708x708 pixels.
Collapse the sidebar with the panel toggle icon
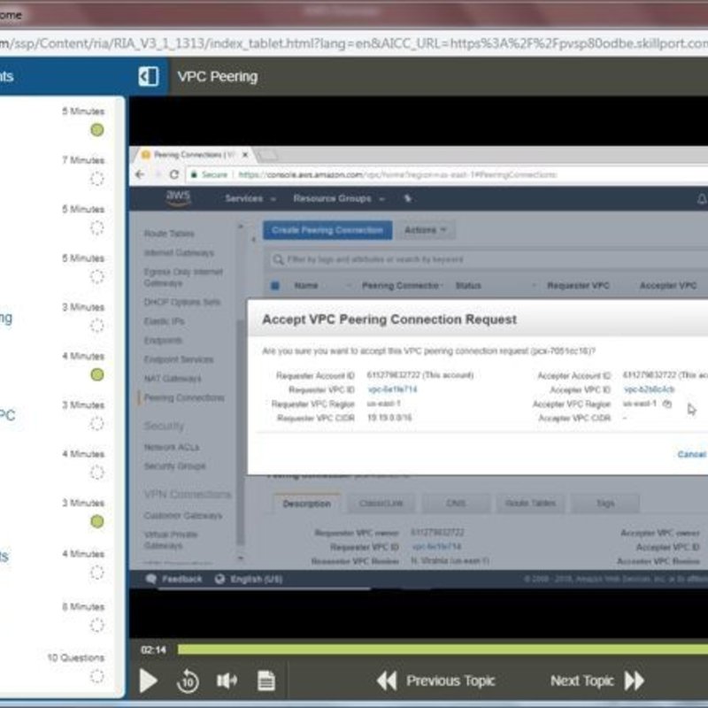149,76
